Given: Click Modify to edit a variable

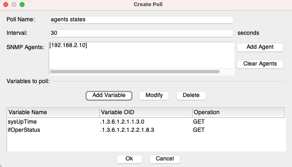Looking at the screenshot, I should [154, 95].
